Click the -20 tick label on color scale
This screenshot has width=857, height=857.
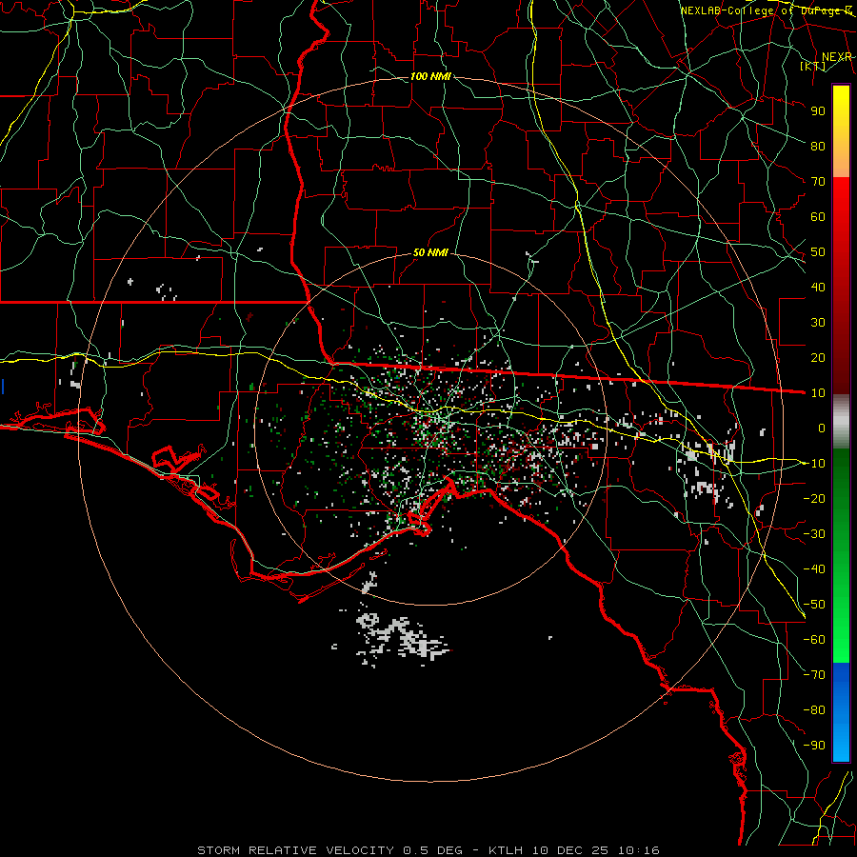click(814, 498)
